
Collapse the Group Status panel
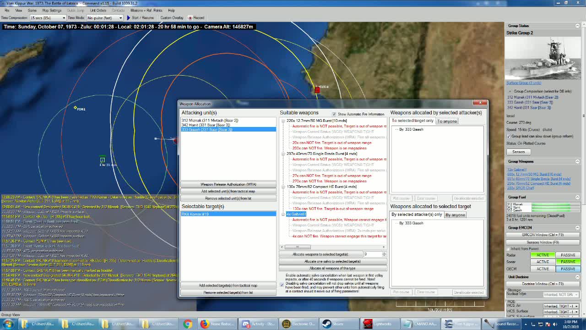(577, 26)
